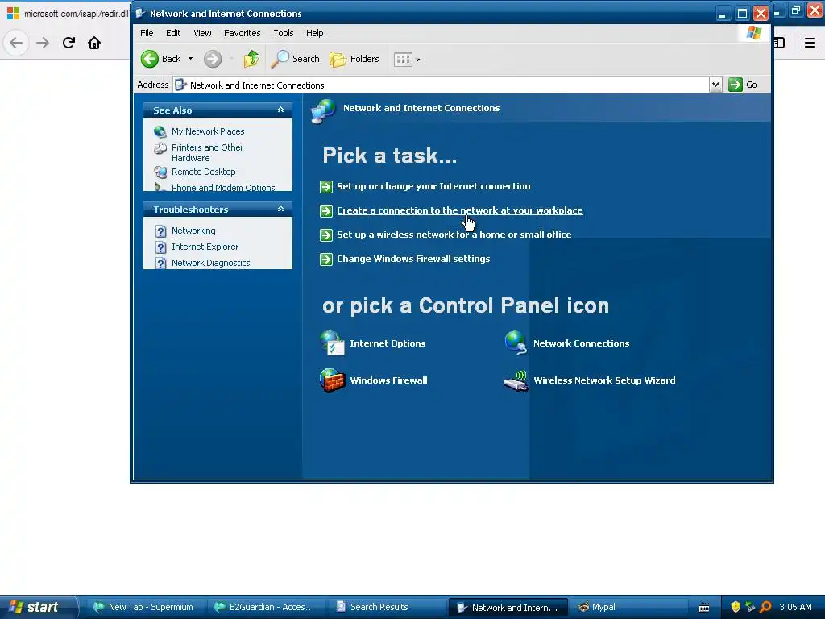Open My Network Places link
825x619 pixels.
pyautogui.click(x=208, y=131)
